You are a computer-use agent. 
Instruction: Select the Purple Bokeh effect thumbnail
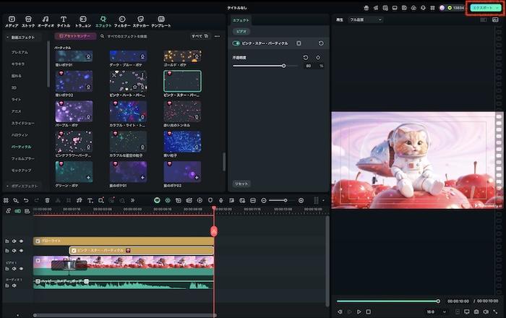(74, 111)
